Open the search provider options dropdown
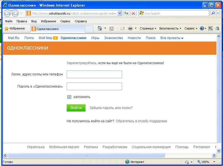 pos(218,13)
